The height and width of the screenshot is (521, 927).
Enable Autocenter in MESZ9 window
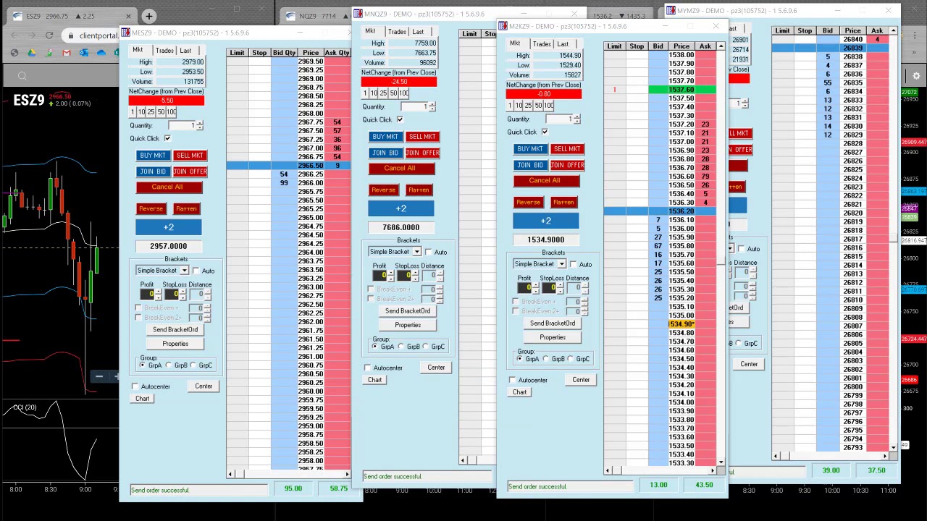pyautogui.click(x=135, y=386)
